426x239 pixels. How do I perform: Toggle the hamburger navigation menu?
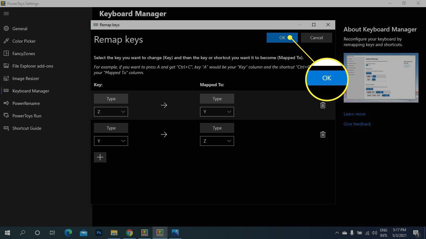[x=6, y=14]
